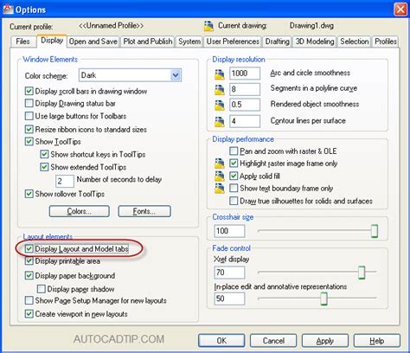Image resolution: width=410 pixels, height=353 pixels.
Task: Open the Color scheme dropdown
Action: click(x=130, y=75)
